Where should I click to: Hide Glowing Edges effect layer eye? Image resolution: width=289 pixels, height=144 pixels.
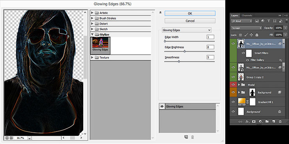162,107
